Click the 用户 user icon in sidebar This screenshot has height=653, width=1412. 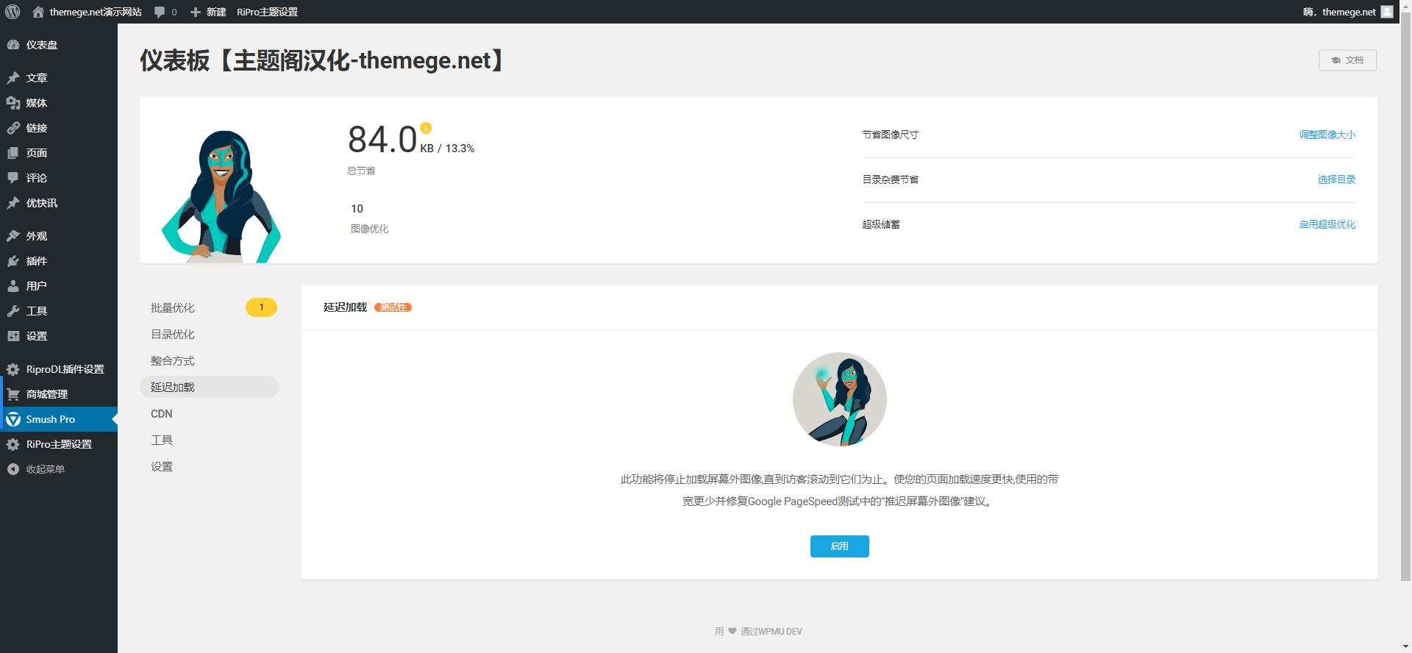click(x=13, y=286)
